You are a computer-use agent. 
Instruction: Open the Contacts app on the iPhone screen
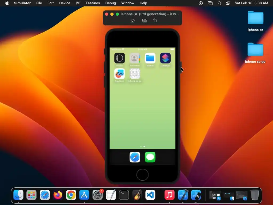[135, 58]
